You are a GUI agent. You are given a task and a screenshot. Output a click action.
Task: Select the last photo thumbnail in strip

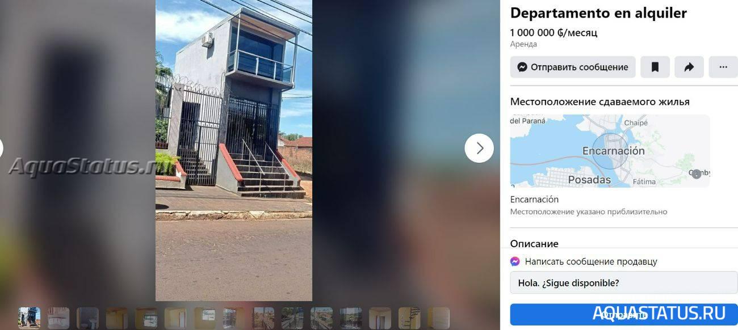coord(439,318)
